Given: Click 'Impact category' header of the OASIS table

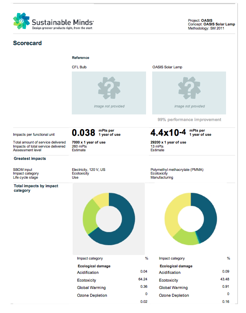Looking at the screenshot, I should coord(172,259).
